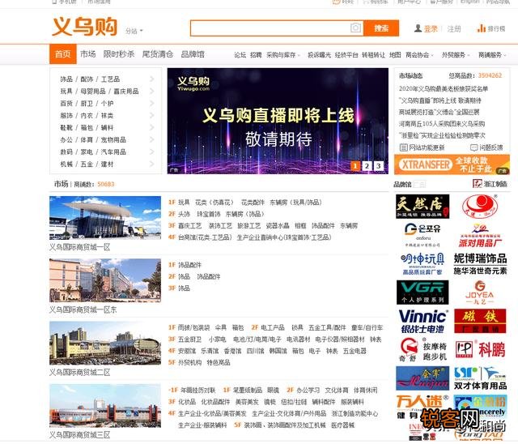Click the orange 搜索 search button
Viewport: 518px width, 444px height.
pyautogui.click(x=381, y=28)
